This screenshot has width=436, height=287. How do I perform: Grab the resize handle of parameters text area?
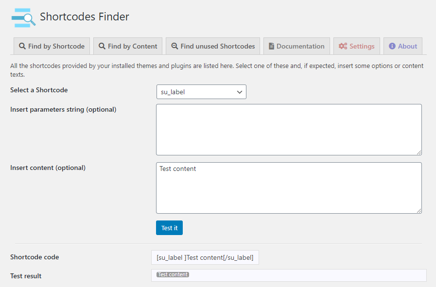(x=419, y=152)
